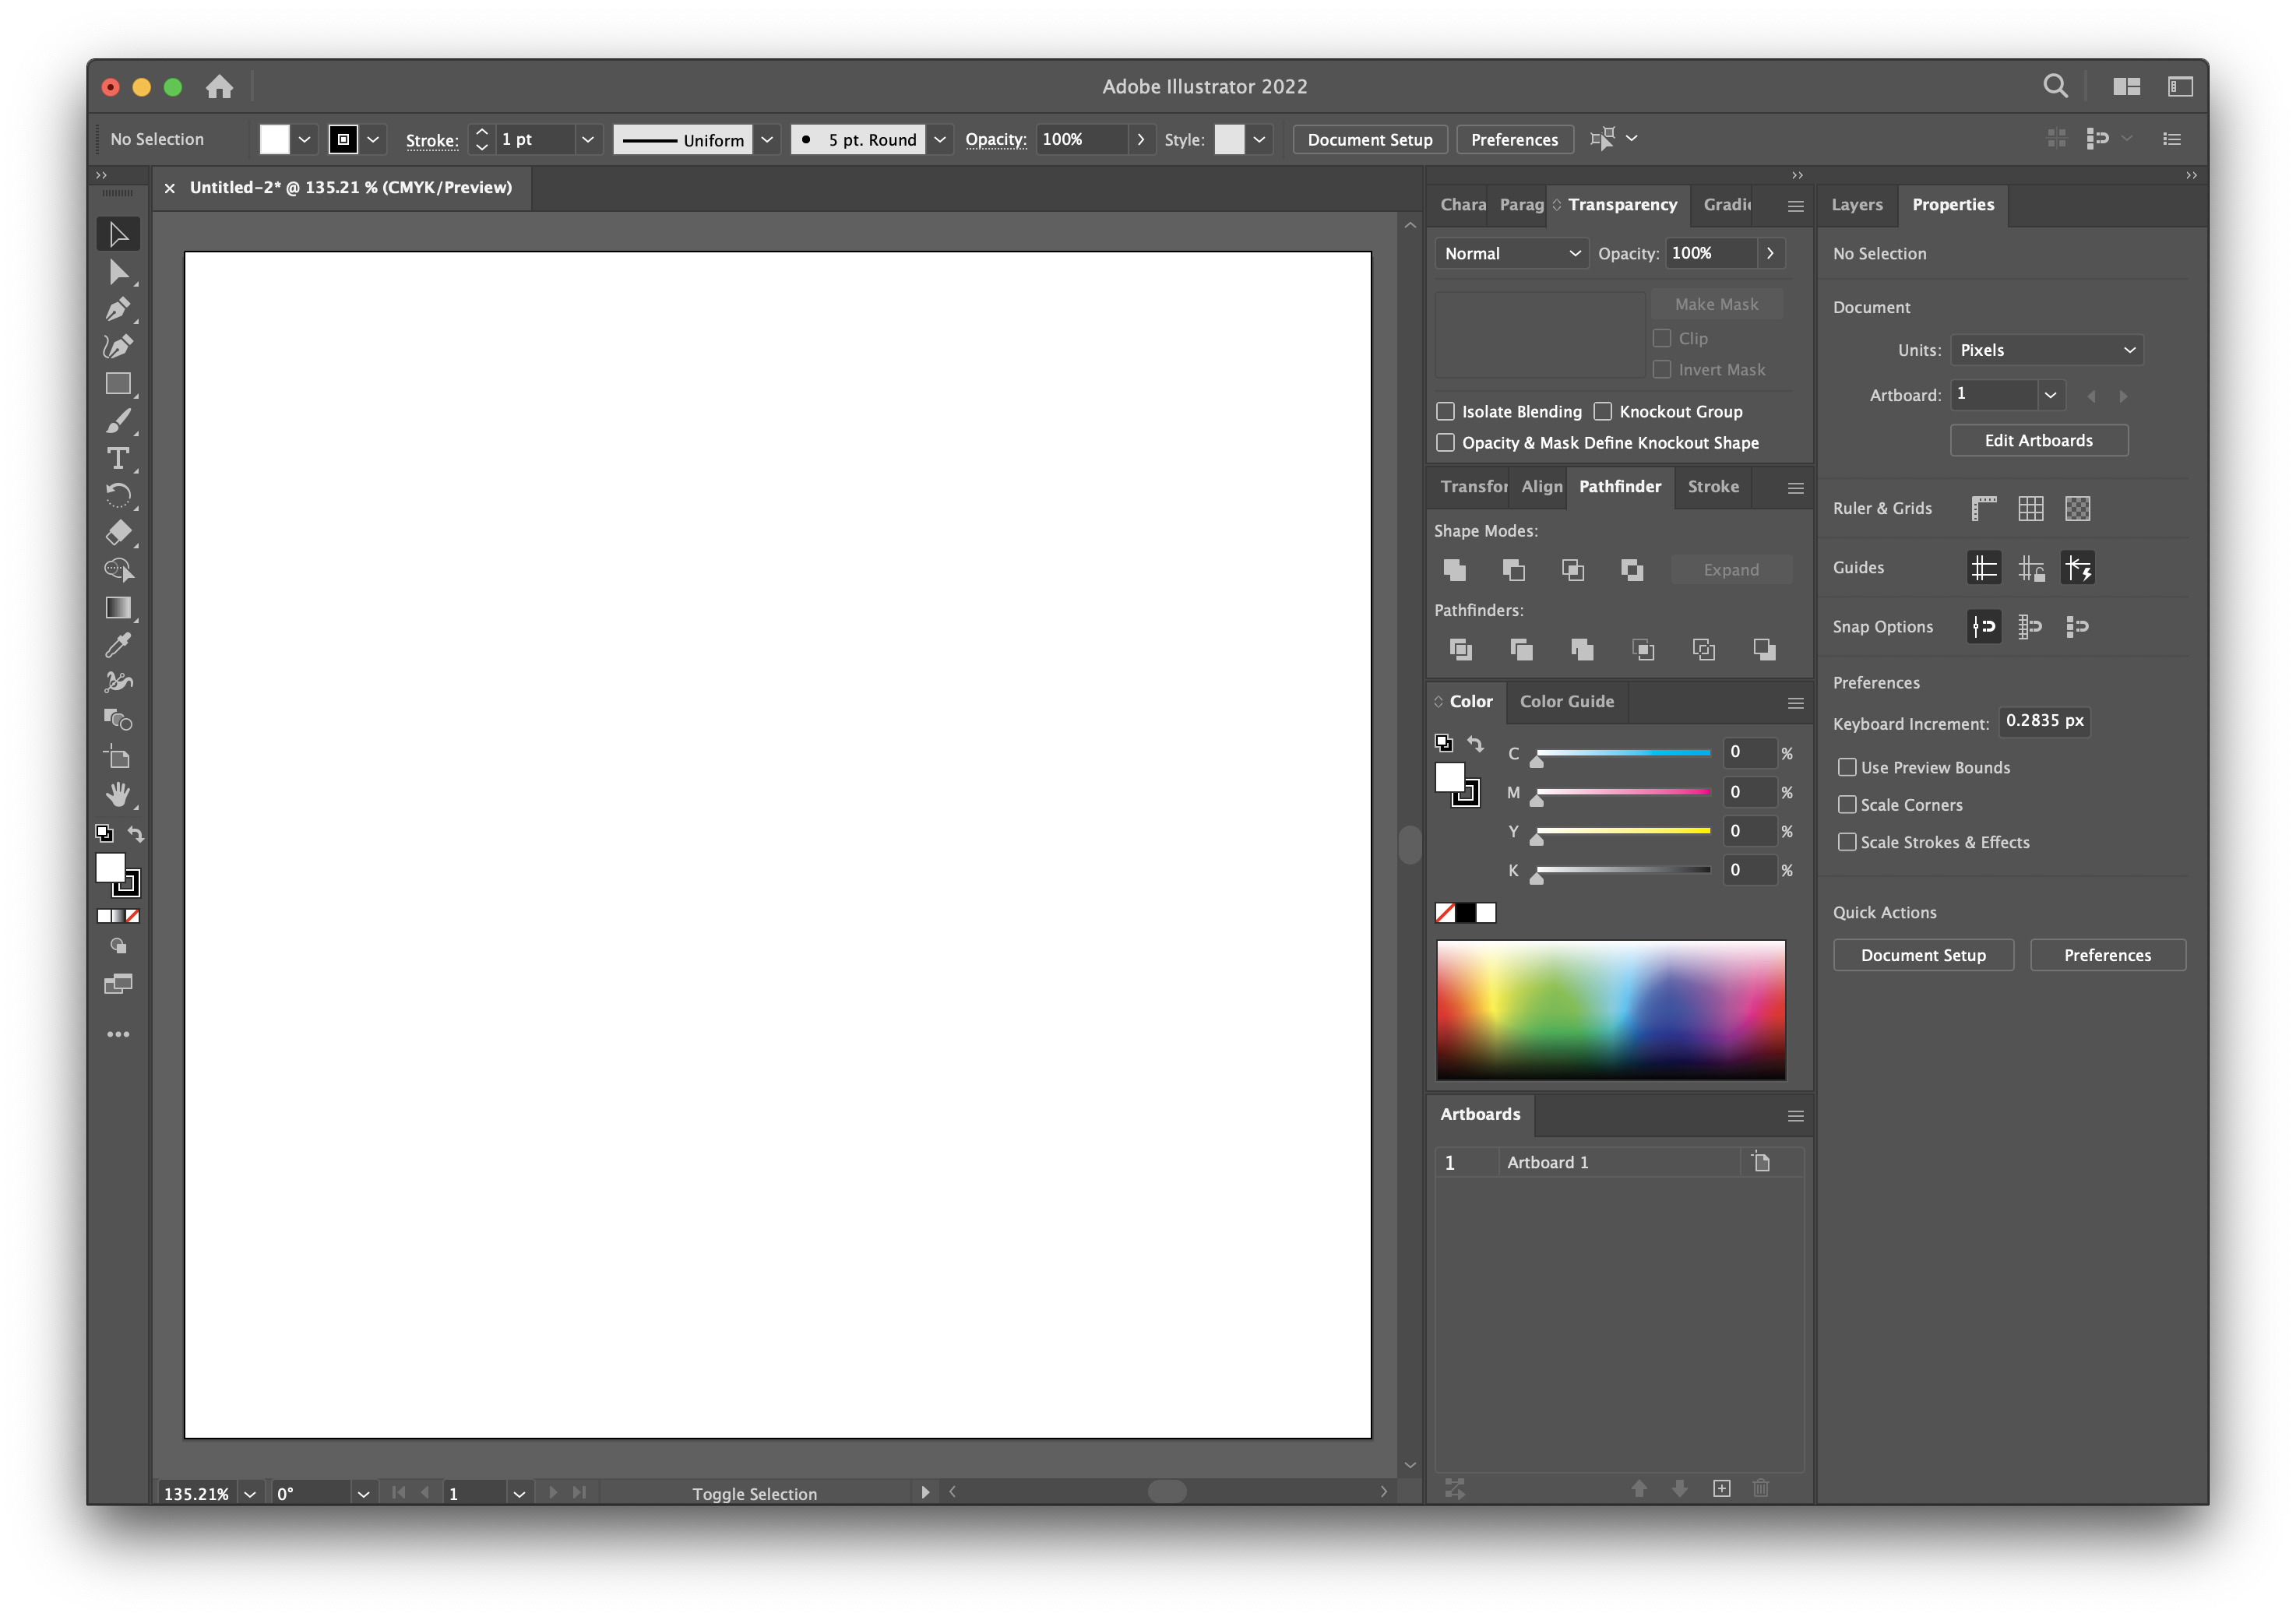Show the grid in Ruler & Grids
2296x1620 pixels.
point(2030,508)
